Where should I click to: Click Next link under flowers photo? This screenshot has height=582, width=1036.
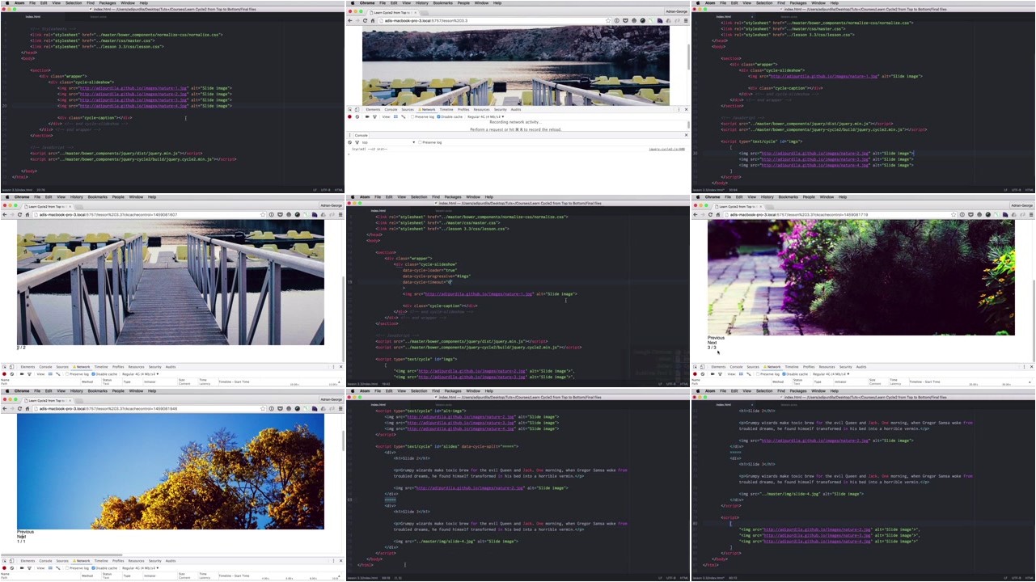tap(712, 343)
